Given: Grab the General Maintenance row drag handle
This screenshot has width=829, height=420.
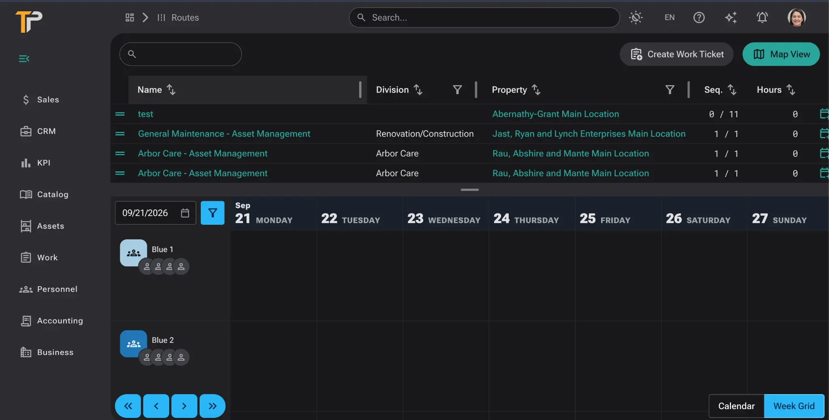Looking at the screenshot, I should point(120,134).
